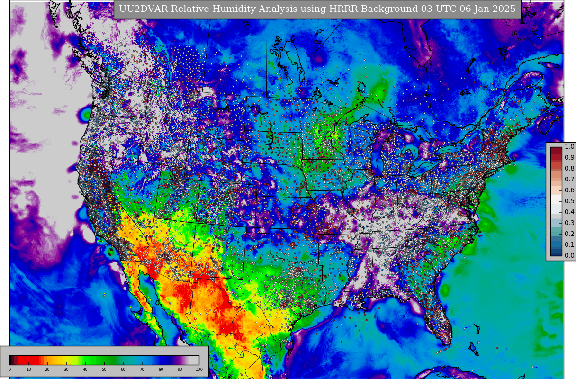Viewport: 576px width, 379px height.
Task: Click the 0.7 label on right colorbar
Action: (569, 180)
